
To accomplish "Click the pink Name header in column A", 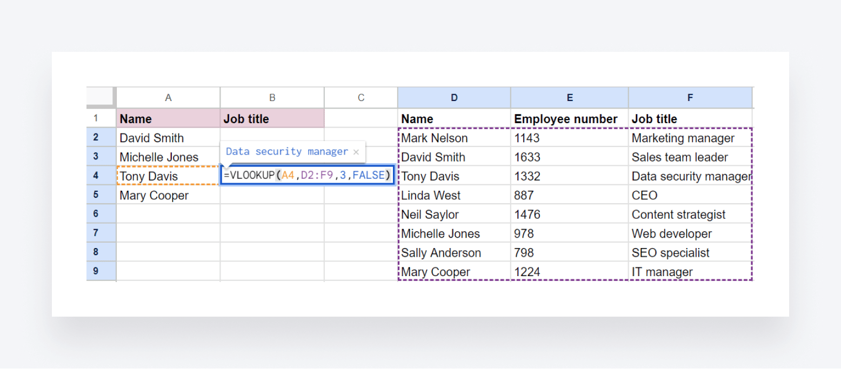I will point(168,118).
